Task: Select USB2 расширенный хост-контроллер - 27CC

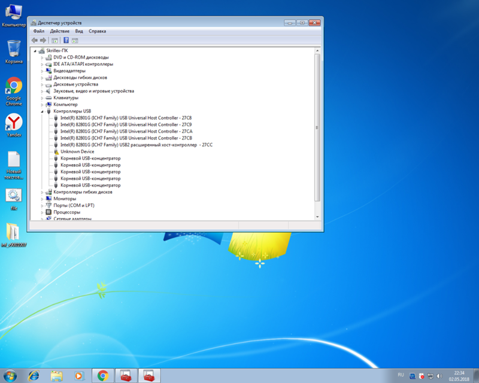Action: (x=137, y=145)
